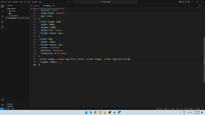
Task: Open Skype from the taskbar
Action: click(x=91, y=112)
